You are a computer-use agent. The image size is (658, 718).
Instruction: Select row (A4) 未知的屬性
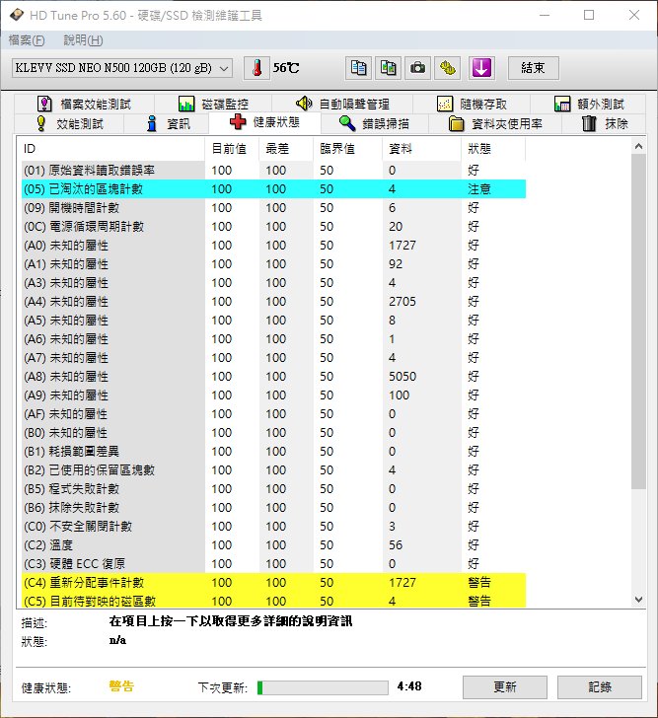(274, 302)
